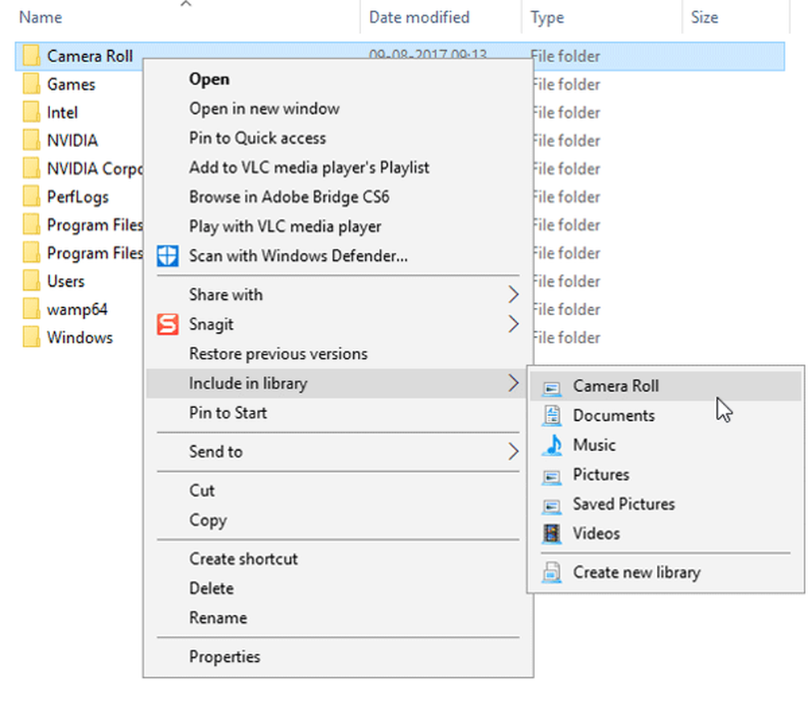Click the Pictures library icon

(552, 476)
